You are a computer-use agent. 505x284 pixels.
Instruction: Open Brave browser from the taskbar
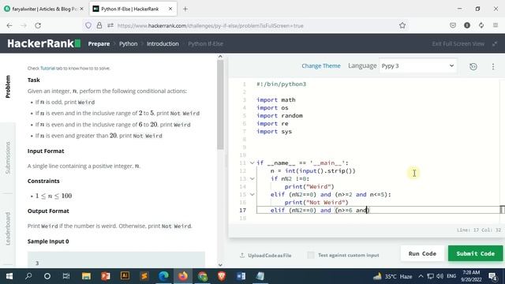222,276
